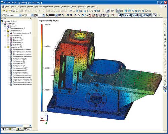Open the Параметры menu
Image resolution: width=168 pixels, height=134 pixels.
click(65, 7)
